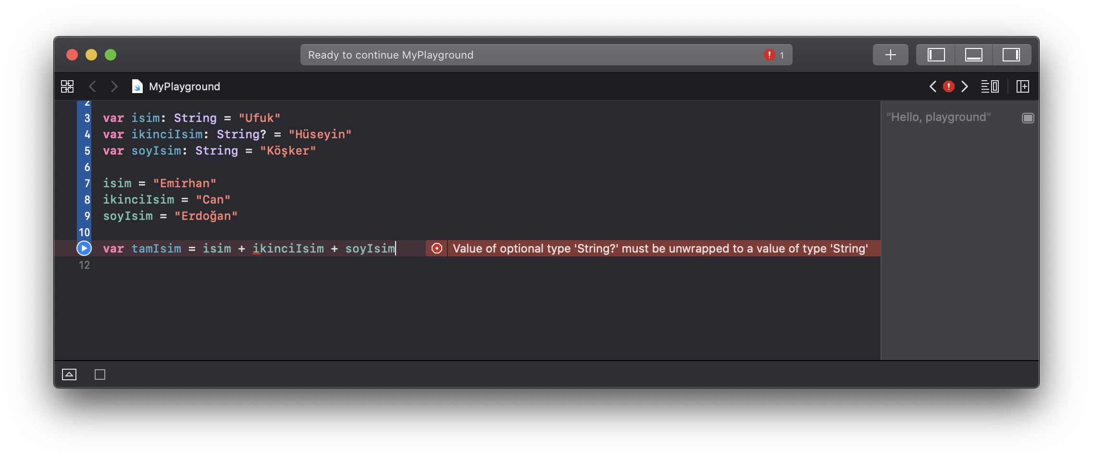Show Quick Look result for Hello playground

[1028, 118]
